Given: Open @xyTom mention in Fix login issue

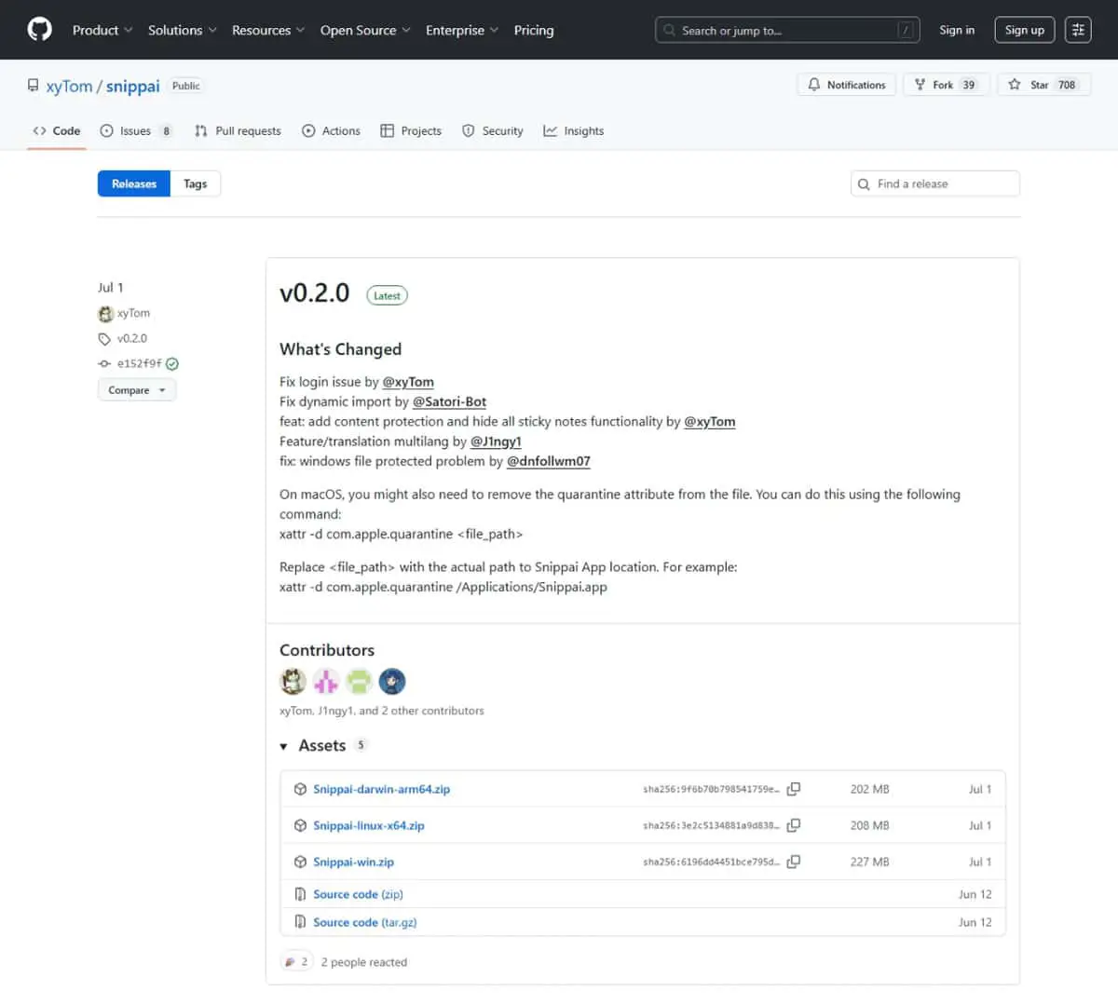Looking at the screenshot, I should click(408, 382).
